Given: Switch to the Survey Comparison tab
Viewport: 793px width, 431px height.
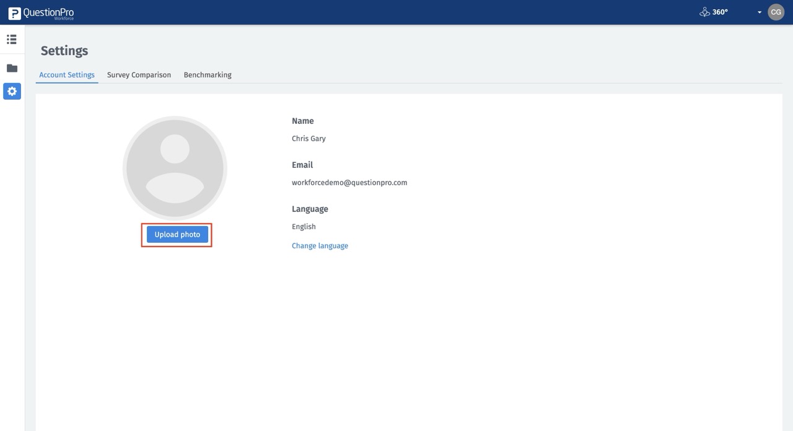Looking at the screenshot, I should [x=139, y=74].
